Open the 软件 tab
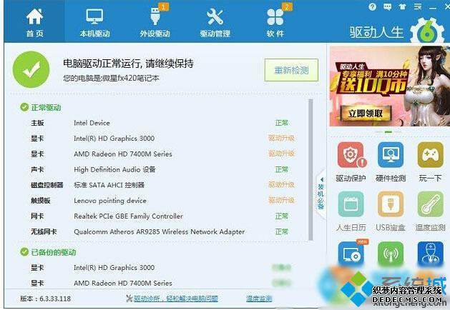Image resolution: width=450 pixels, height=310 pixels. [275, 22]
